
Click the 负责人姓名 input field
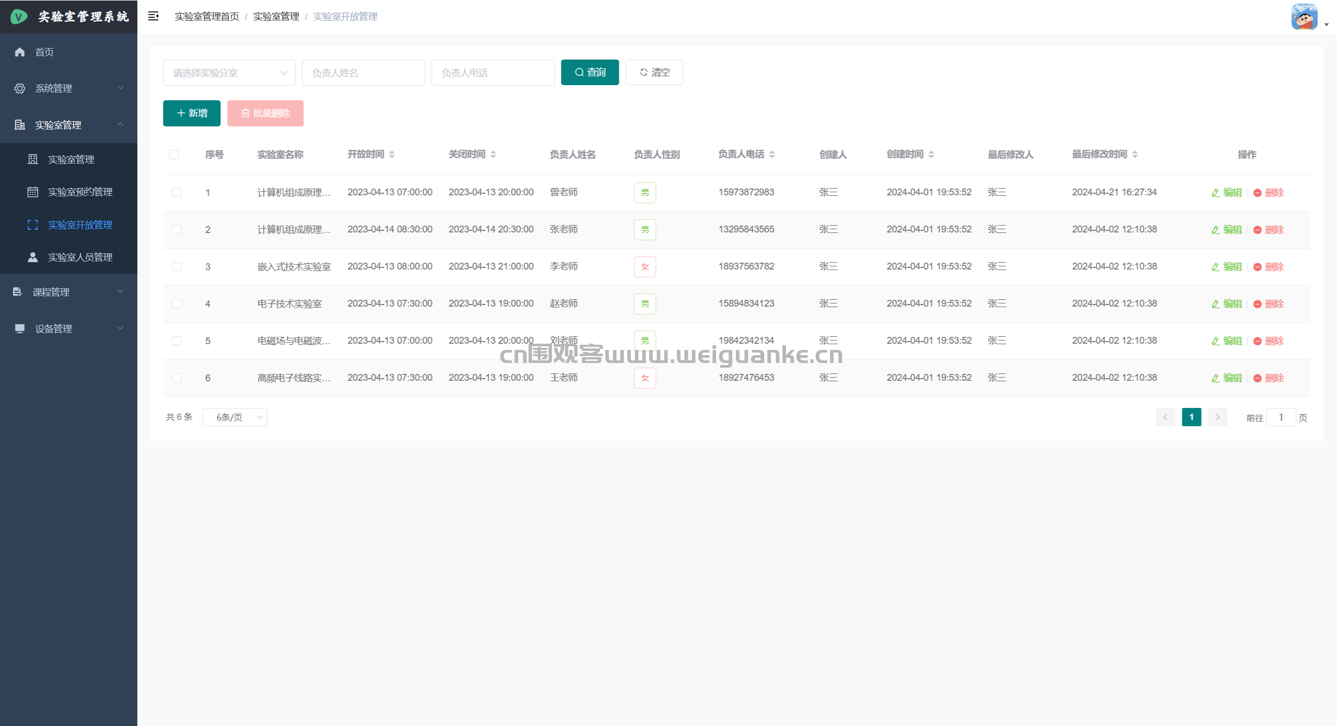tap(363, 73)
